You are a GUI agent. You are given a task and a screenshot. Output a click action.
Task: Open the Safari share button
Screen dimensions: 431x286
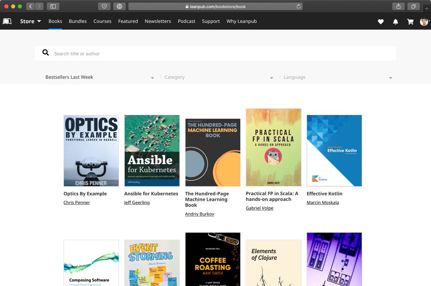[x=398, y=6]
